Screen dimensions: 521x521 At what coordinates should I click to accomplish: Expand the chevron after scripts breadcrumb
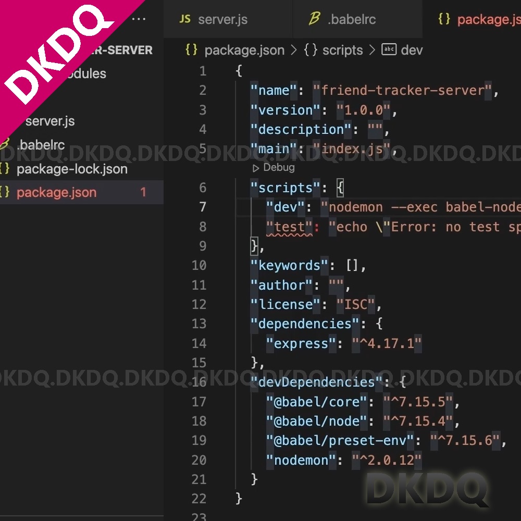coord(372,50)
